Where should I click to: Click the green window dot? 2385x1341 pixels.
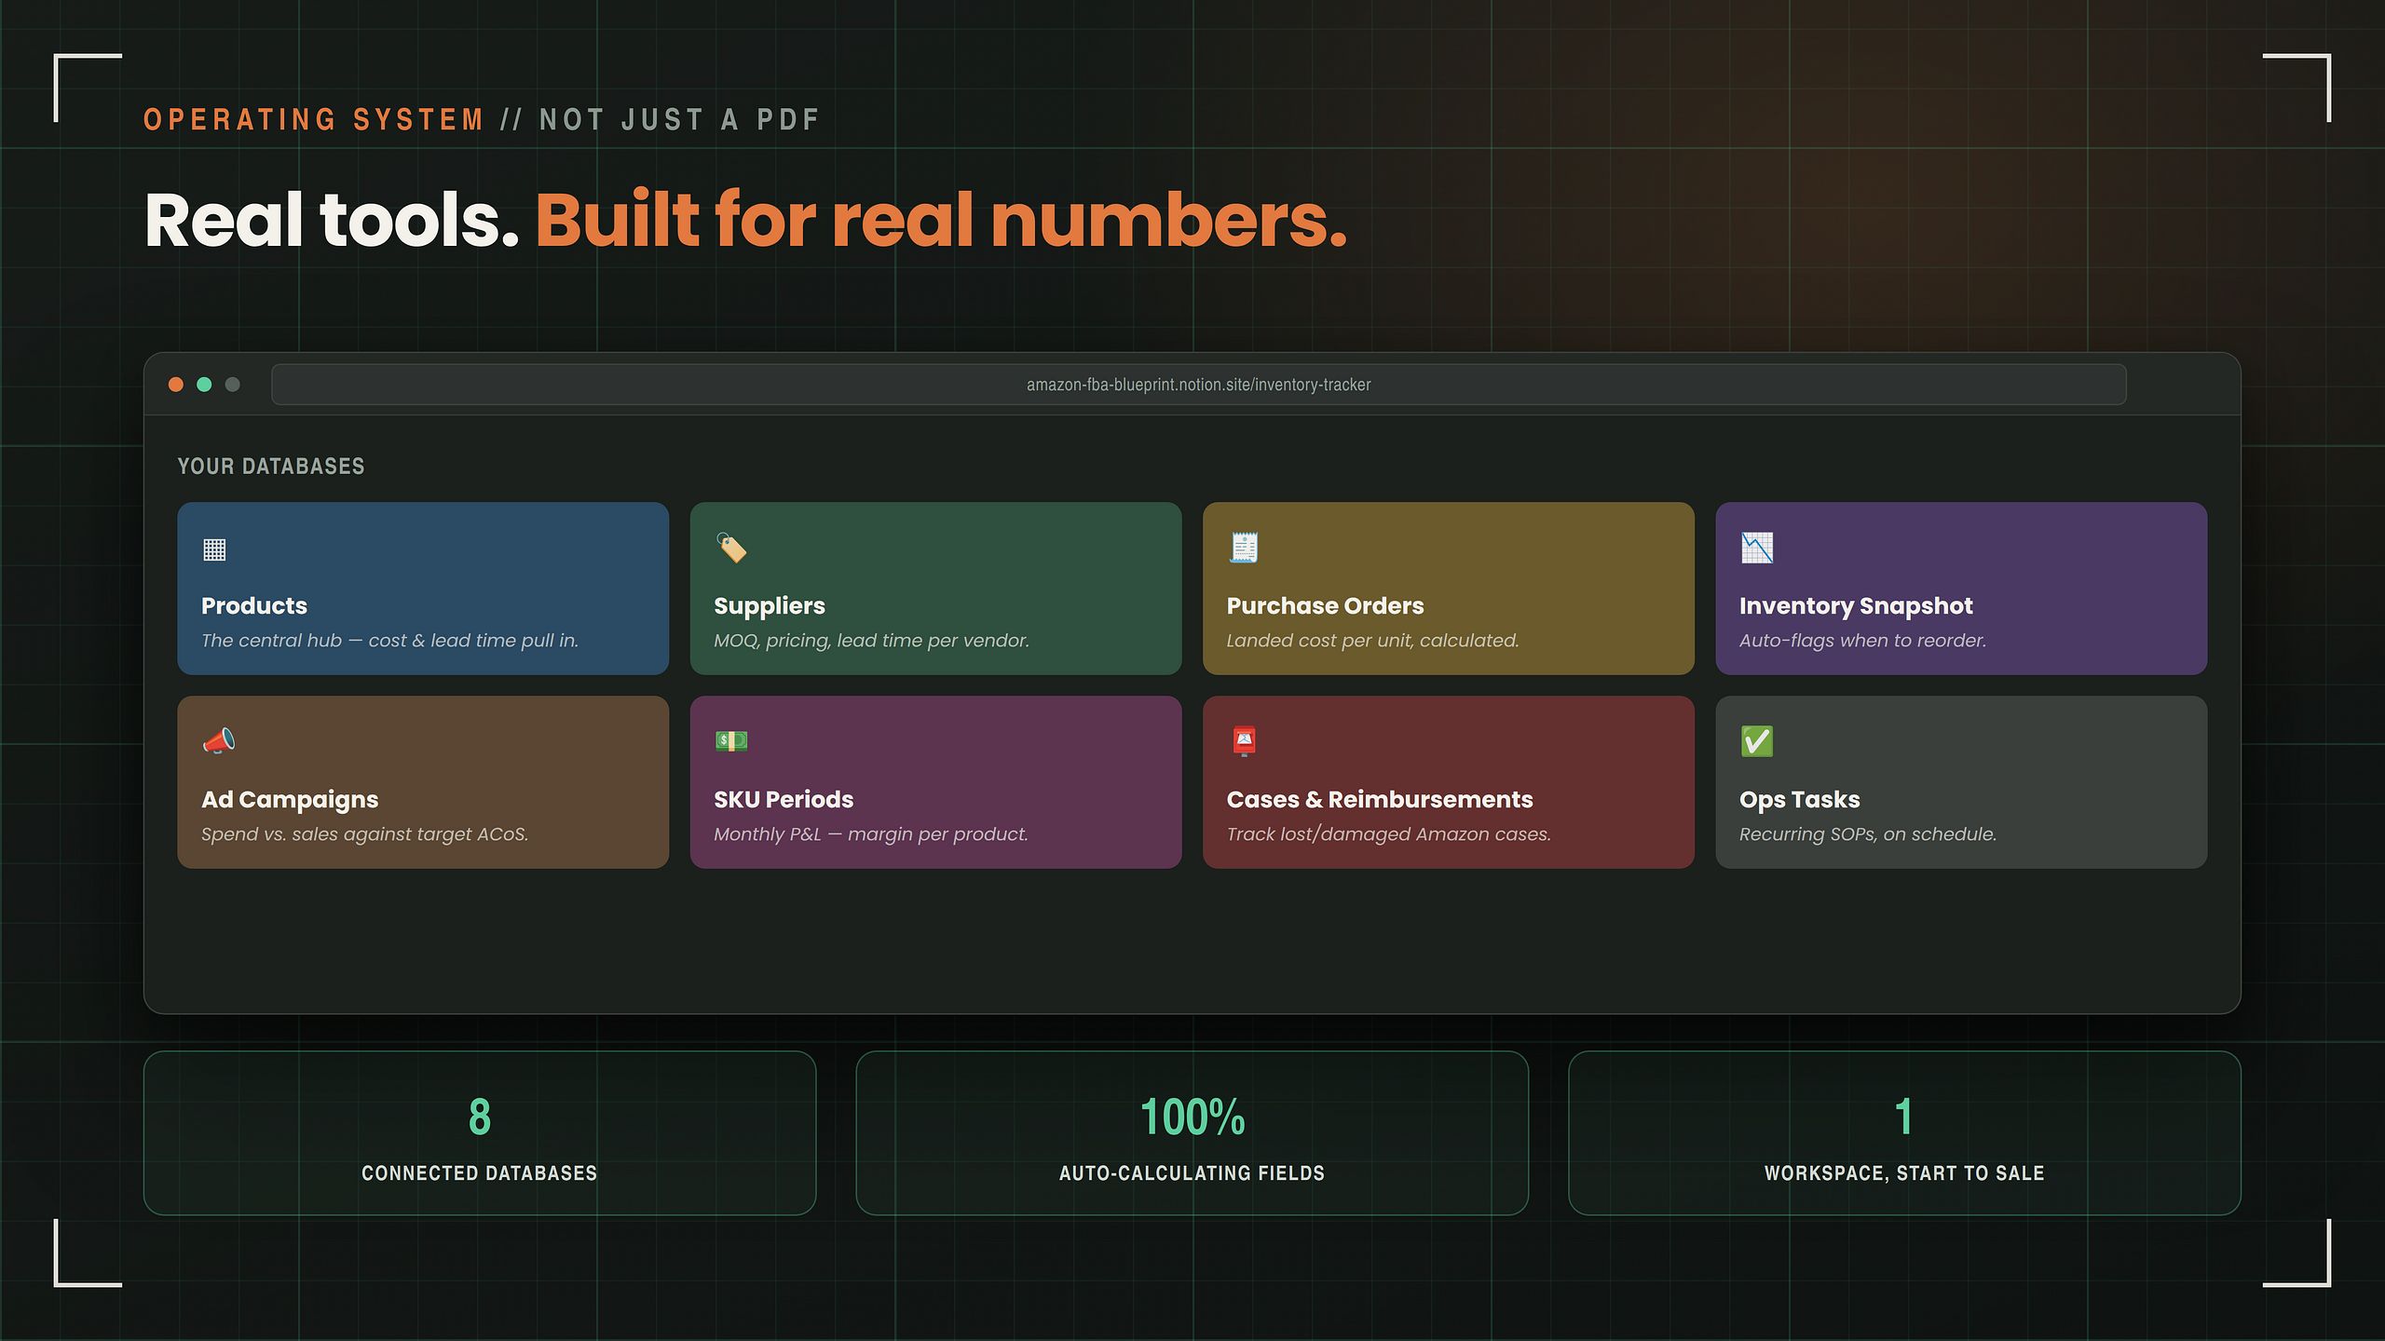click(204, 385)
